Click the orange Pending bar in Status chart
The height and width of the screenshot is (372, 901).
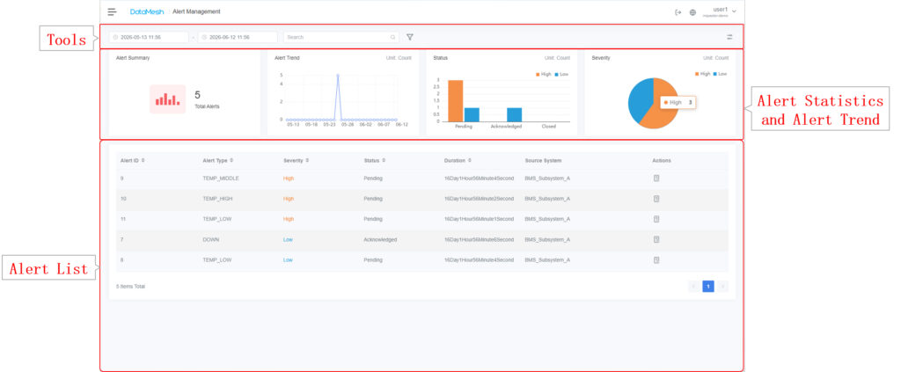(456, 100)
